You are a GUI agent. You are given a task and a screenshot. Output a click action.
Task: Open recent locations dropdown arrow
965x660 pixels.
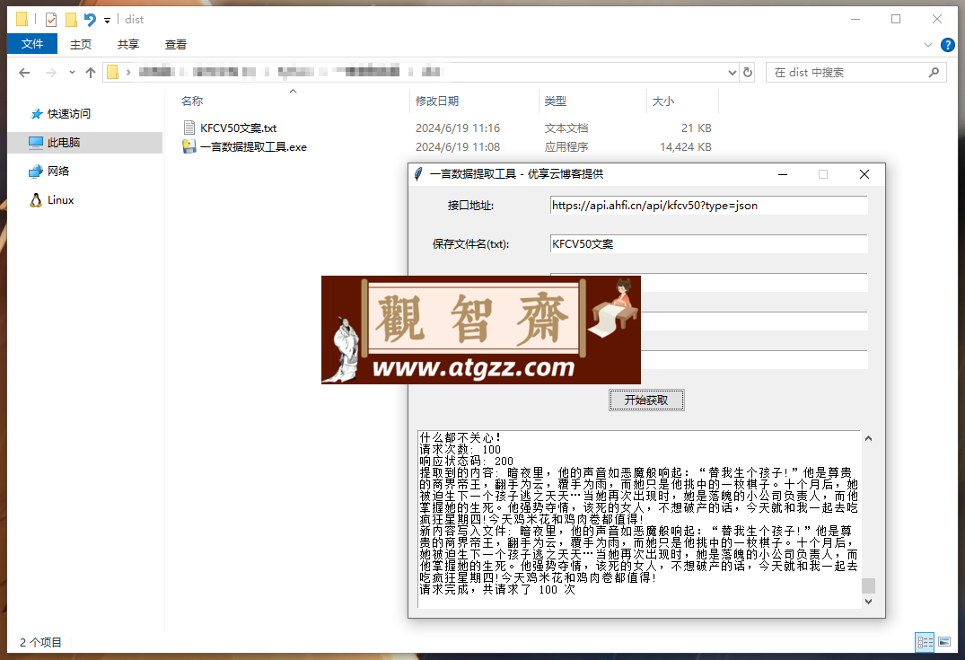point(72,73)
